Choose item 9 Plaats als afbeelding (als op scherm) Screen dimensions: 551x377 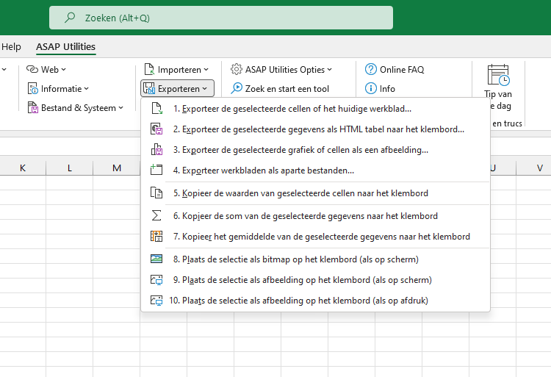315,280
